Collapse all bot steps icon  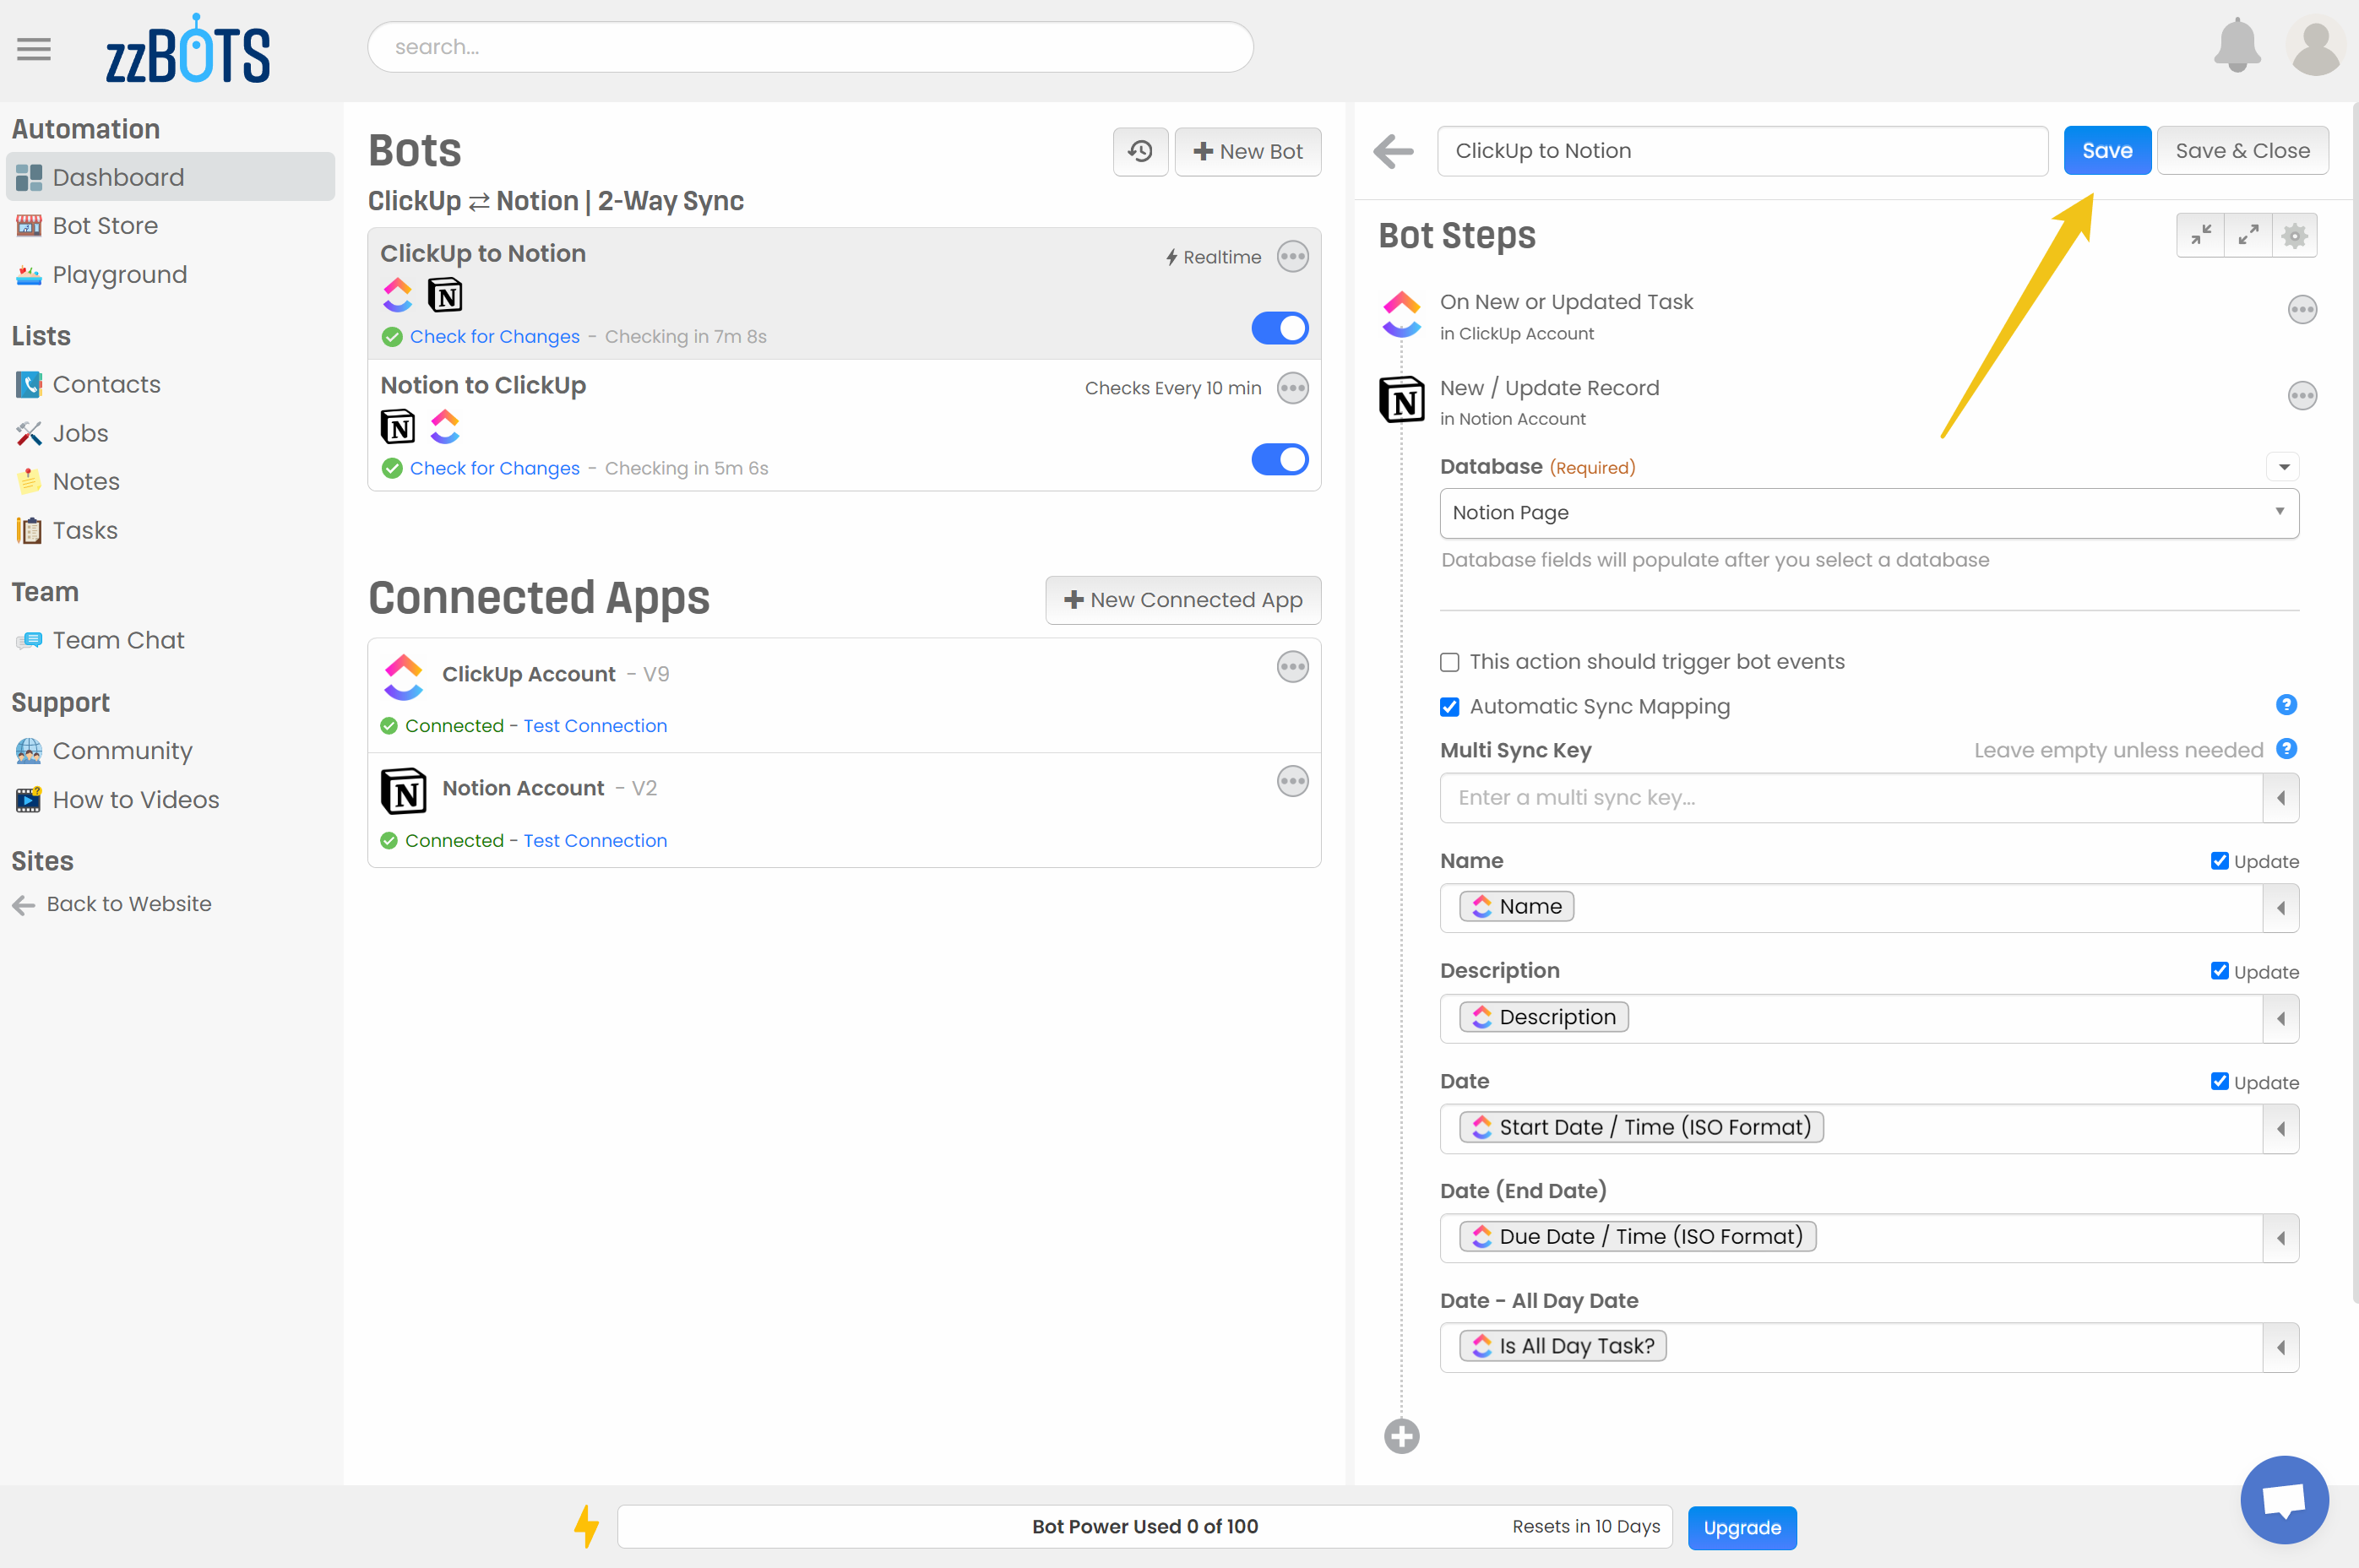click(x=2200, y=236)
